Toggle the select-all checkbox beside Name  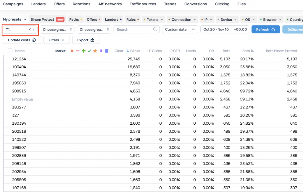(10, 51)
